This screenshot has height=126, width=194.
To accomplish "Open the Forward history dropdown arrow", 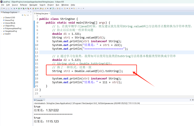I will 83,8.
